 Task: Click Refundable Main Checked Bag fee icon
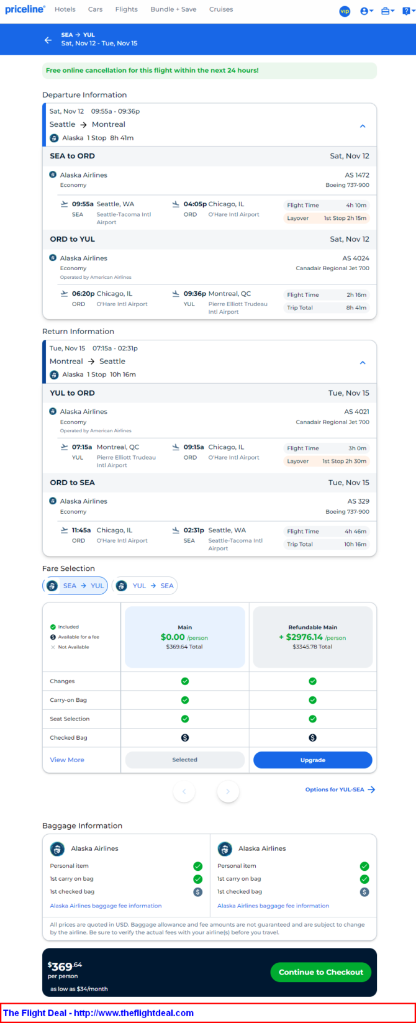click(x=312, y=738)
